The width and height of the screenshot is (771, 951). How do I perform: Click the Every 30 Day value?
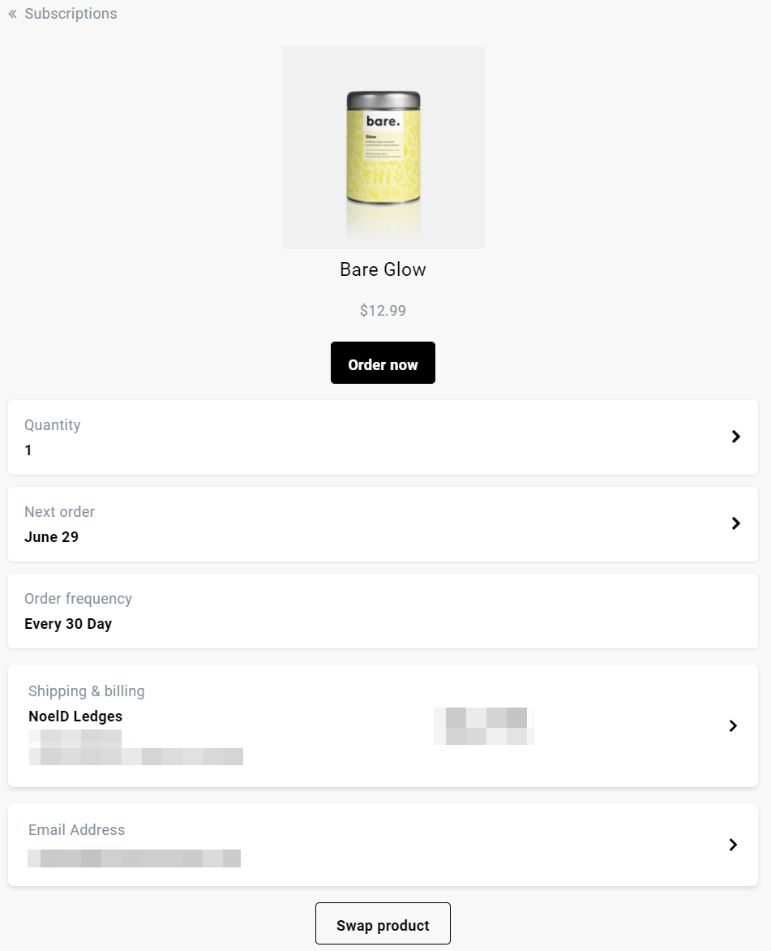(x=68, y=624)
